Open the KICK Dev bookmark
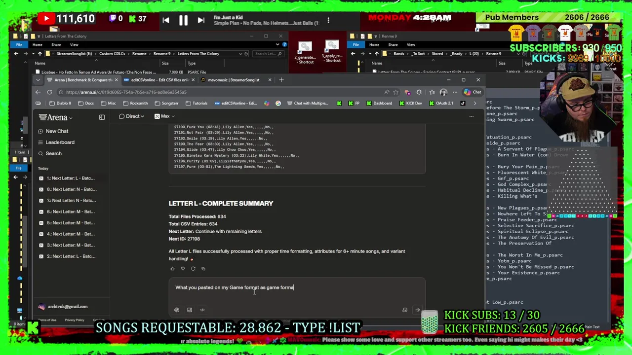The height and width of the screenshot is (355, 632). point(410,104)
